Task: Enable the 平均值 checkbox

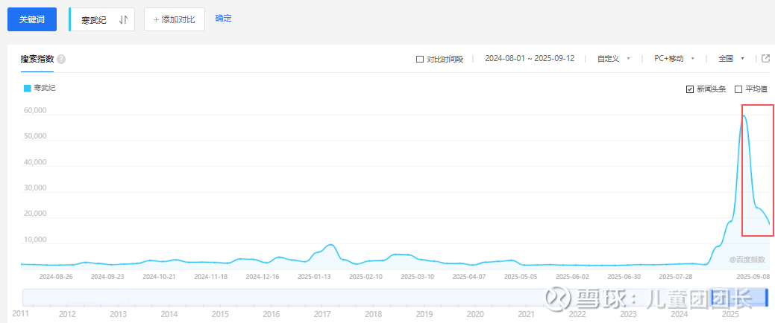Action: click(x=738, y=89)
